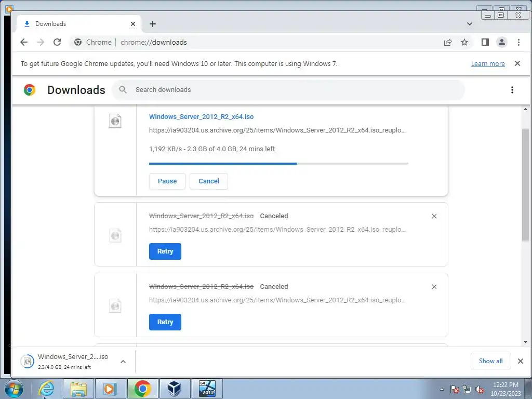Click the scrollbar up arrow
The image size is (532, 399).
(x=525, y=109)
